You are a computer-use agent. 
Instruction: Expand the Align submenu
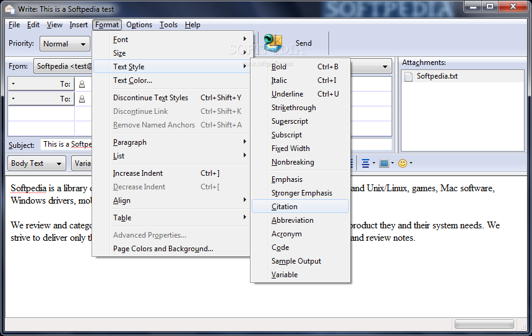point(173,200)
